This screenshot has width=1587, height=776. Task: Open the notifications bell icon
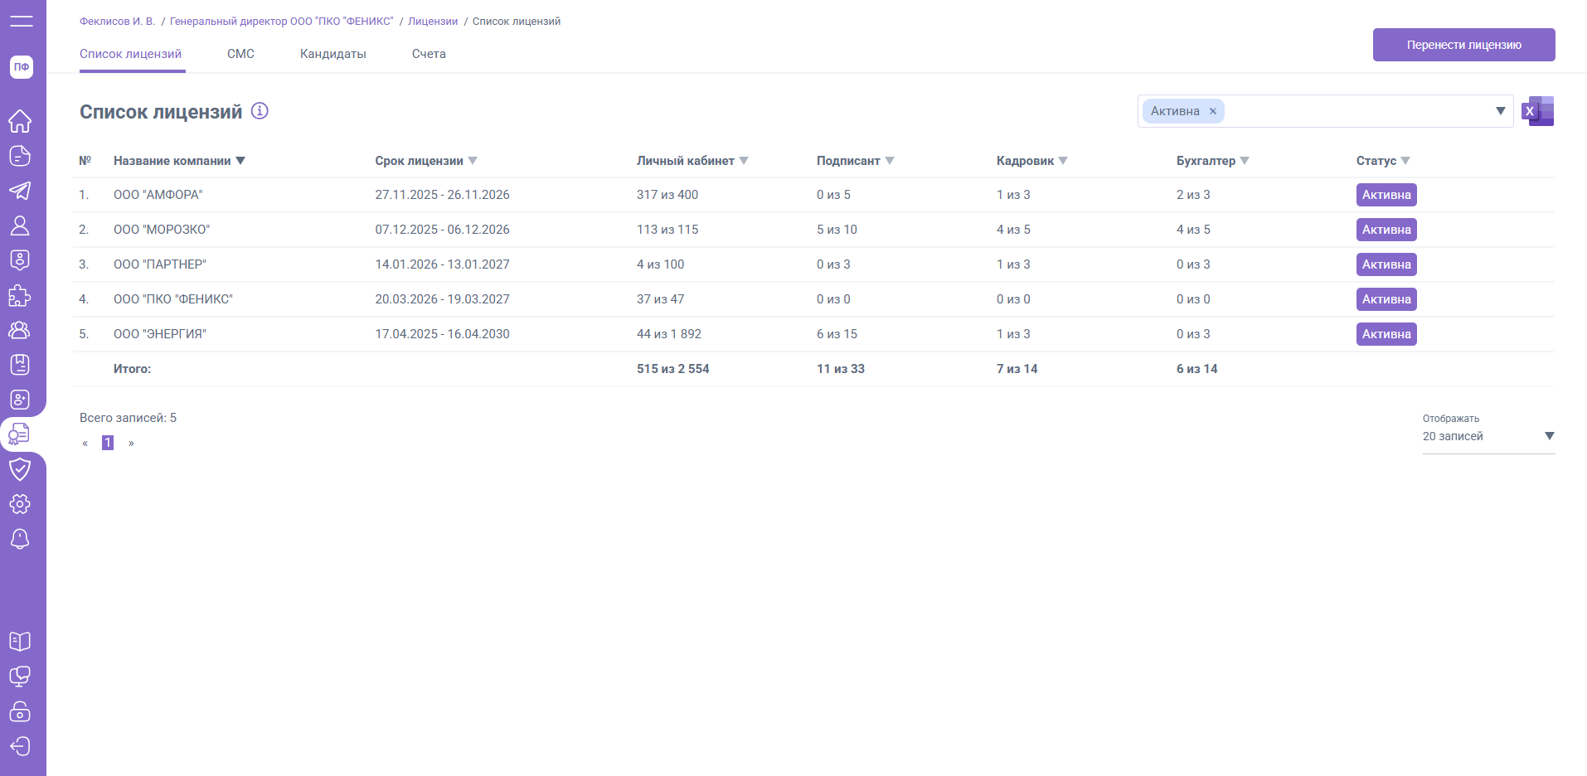pos(20,539)
